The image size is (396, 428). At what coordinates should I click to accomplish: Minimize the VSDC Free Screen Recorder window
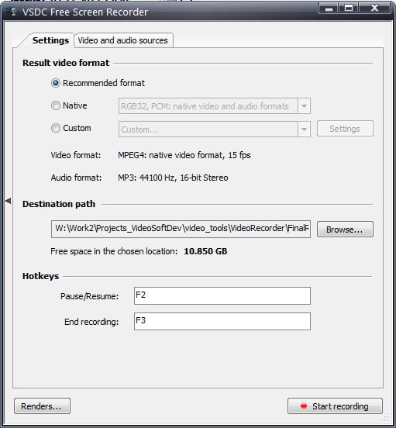329,8
